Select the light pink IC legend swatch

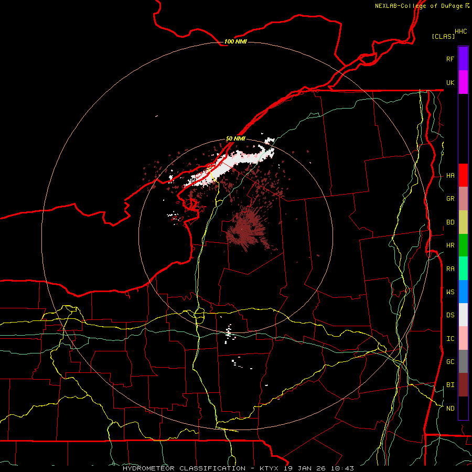pos(463,338)
